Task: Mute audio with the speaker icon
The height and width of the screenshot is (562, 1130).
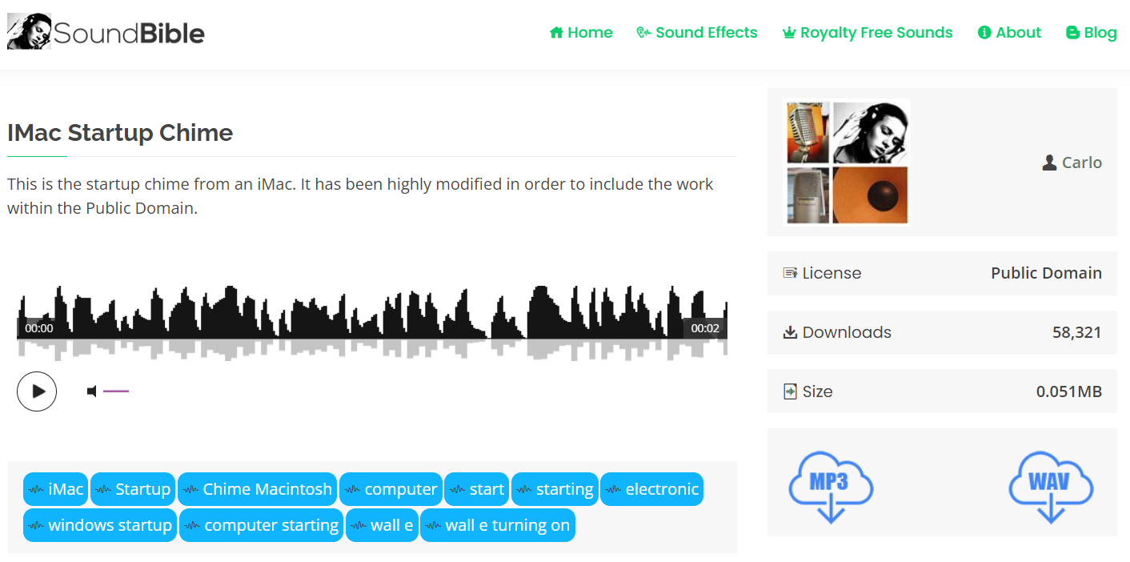Action: point(92,391)
